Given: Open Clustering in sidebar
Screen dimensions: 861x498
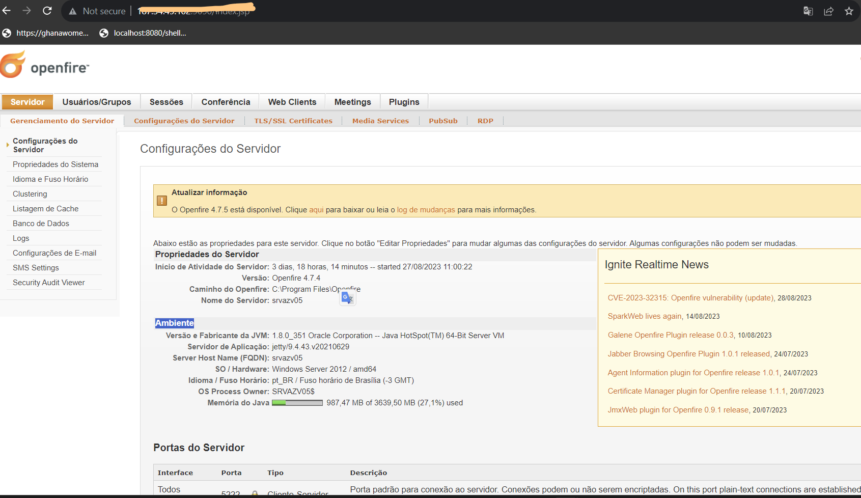Looking at the screenshot, I should 30,194.
